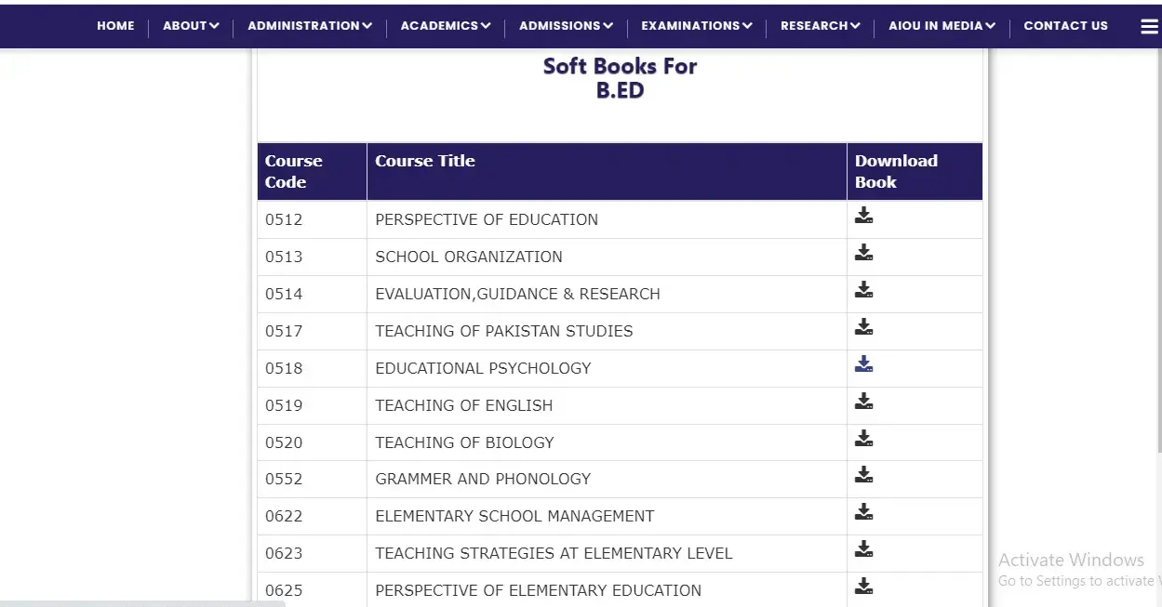Open the Academics dropdown

445,26
